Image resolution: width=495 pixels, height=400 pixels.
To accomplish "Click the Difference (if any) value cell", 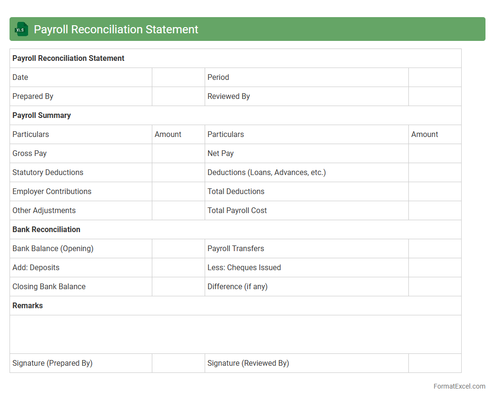I will pos(435,287).
